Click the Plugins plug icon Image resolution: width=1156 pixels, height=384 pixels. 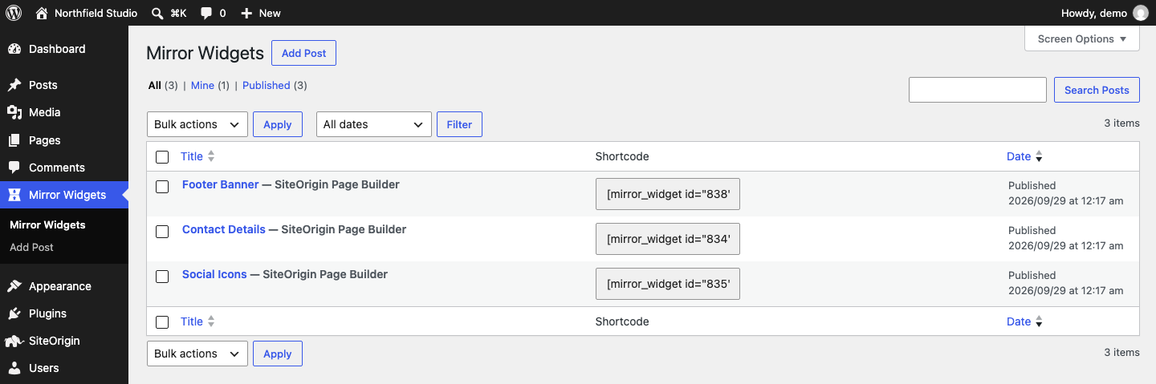coord(14,313)
